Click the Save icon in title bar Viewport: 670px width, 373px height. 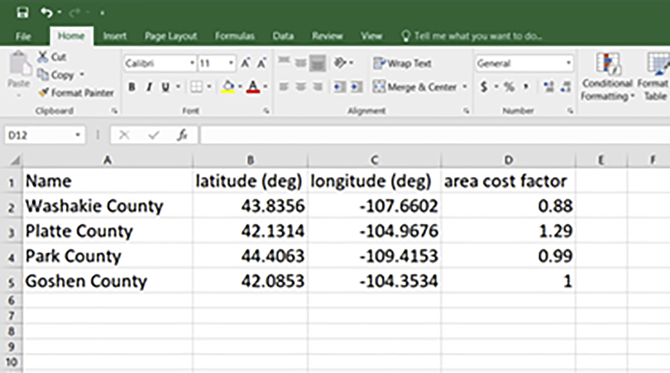point(23,13)
